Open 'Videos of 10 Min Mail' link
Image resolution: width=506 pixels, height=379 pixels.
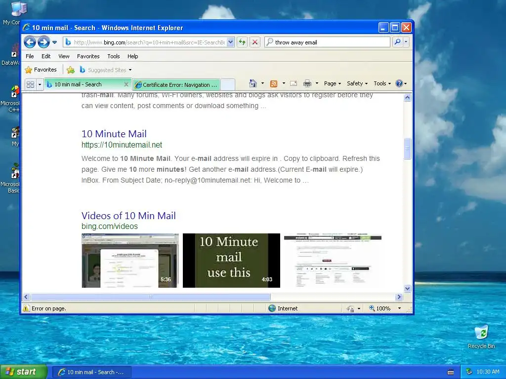click(128, 215)
